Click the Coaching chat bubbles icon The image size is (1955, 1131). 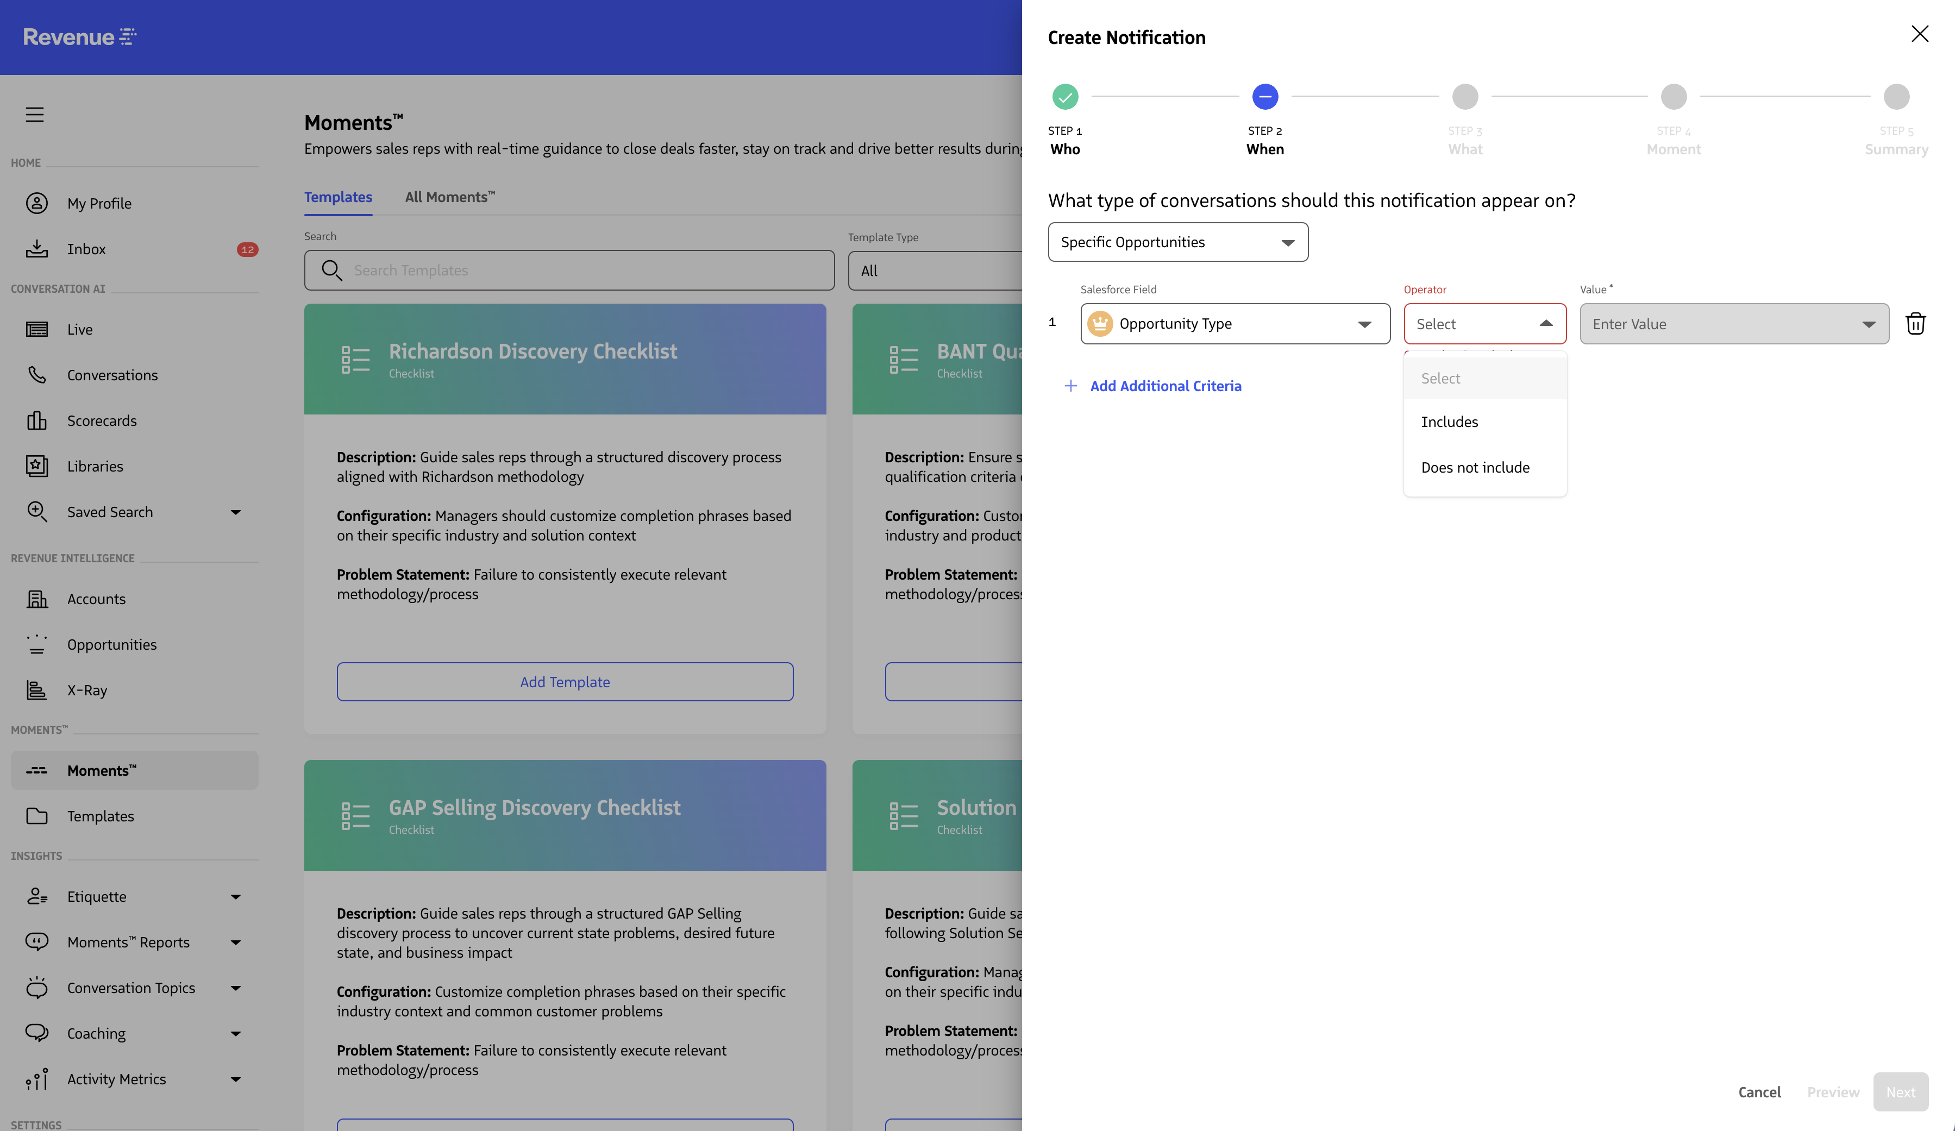(36, 1033)
